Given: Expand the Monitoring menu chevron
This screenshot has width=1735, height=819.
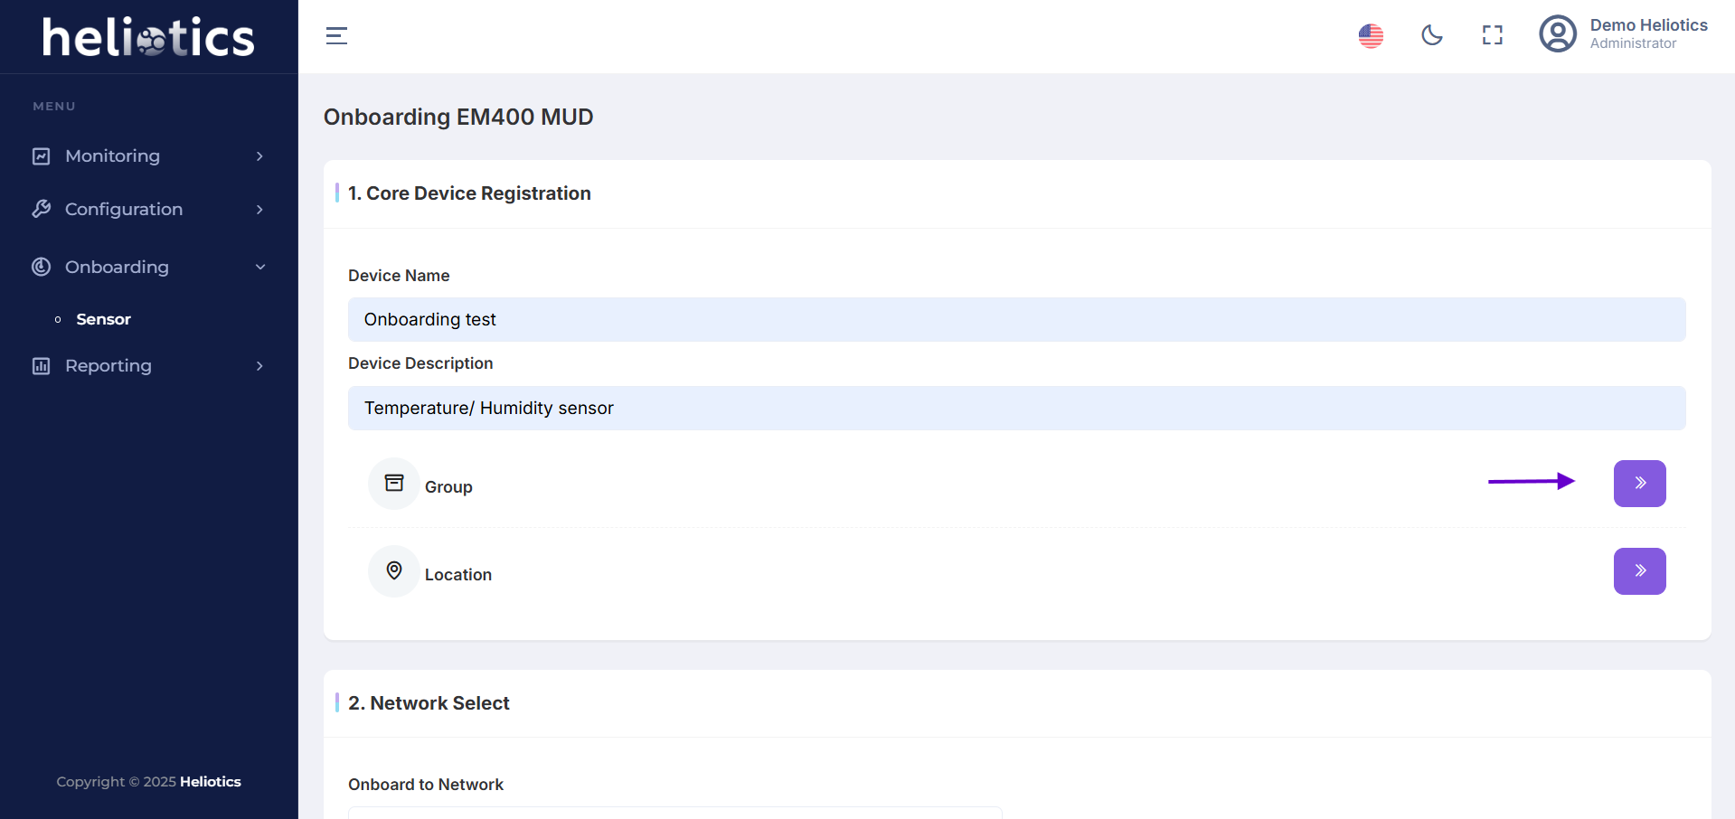Looking at the screenshot, I should click(x=259, y=156).
